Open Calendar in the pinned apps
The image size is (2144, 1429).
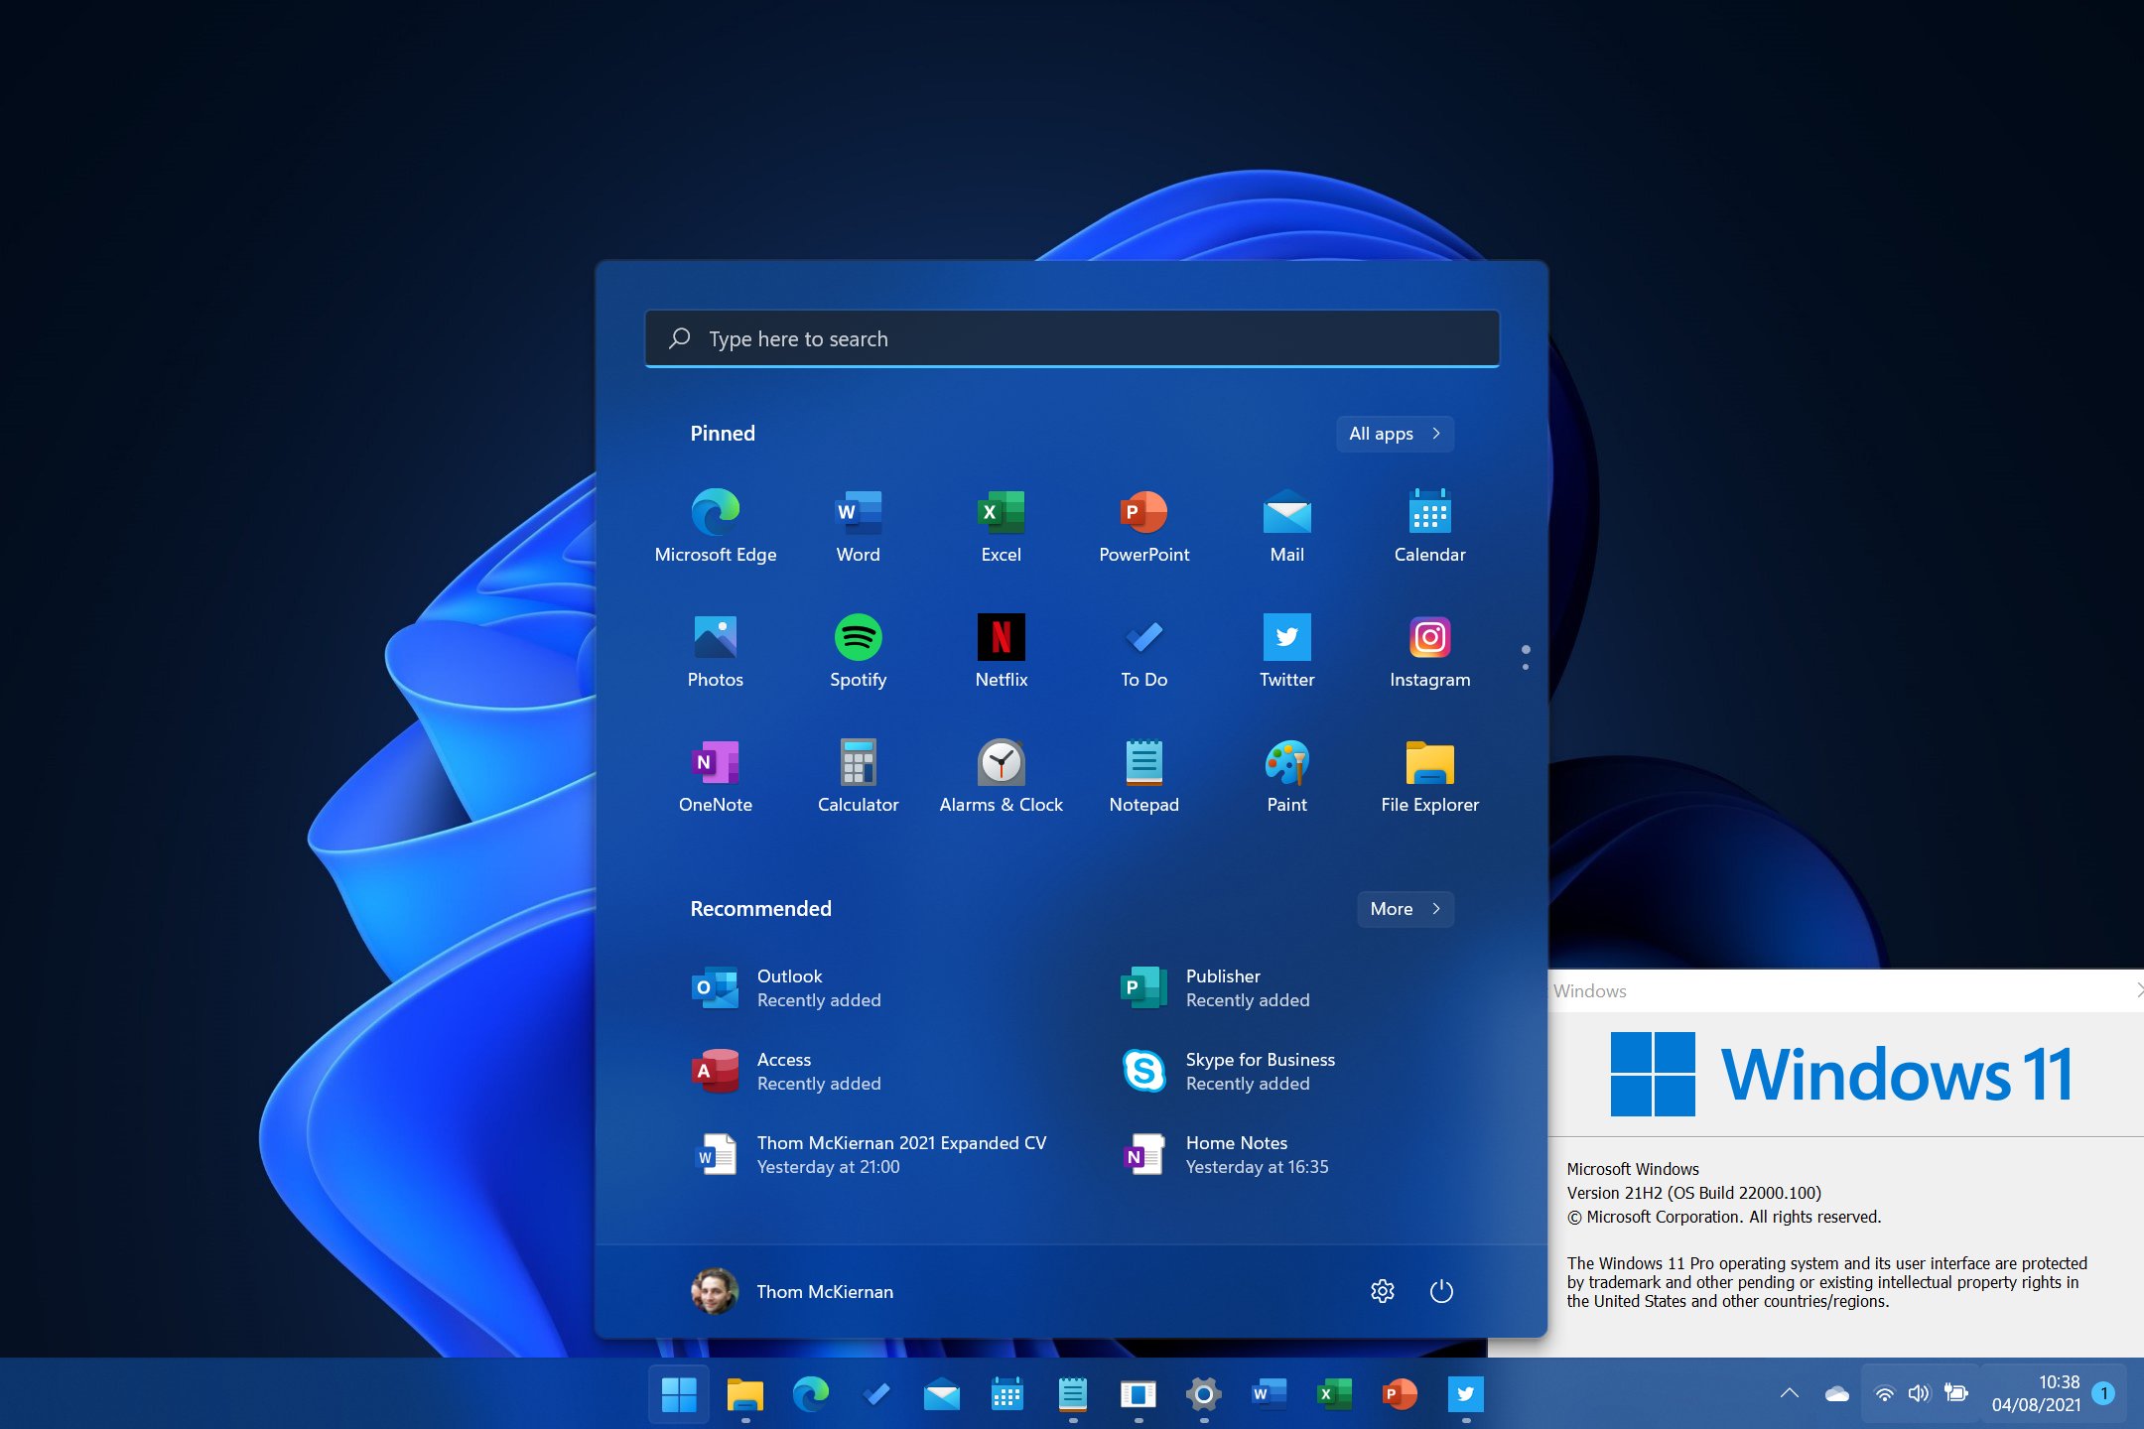(1429, 527)
